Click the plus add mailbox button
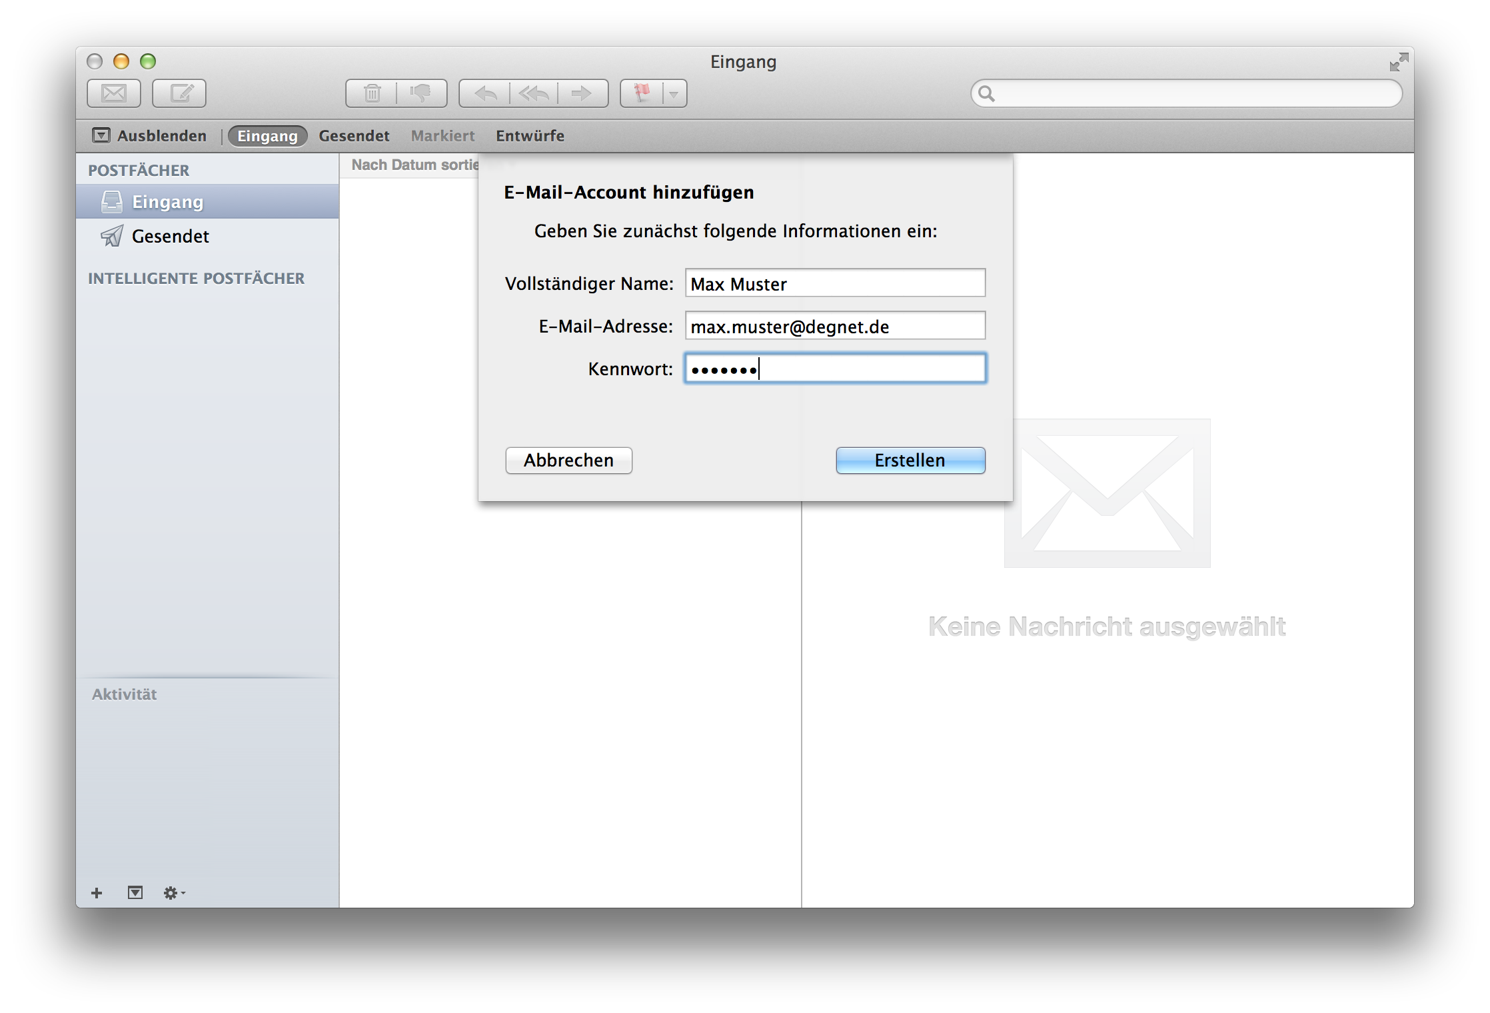 tap(97, 892)
